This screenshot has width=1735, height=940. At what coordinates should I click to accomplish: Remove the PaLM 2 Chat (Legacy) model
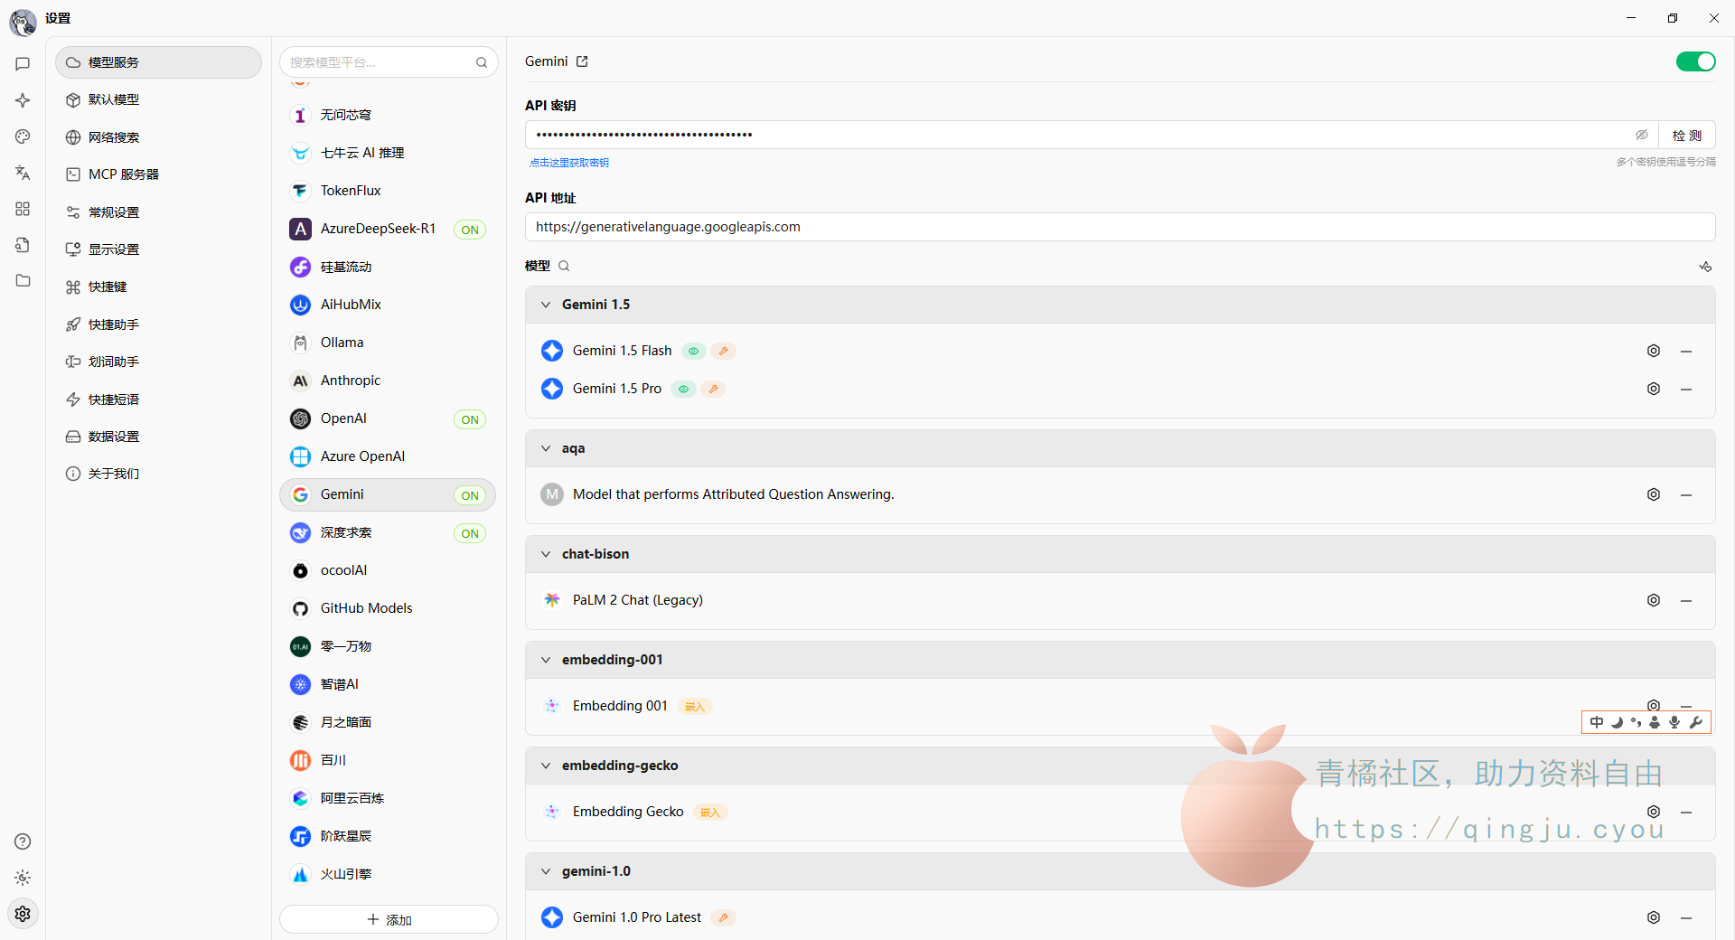[x=1686, y=600]
